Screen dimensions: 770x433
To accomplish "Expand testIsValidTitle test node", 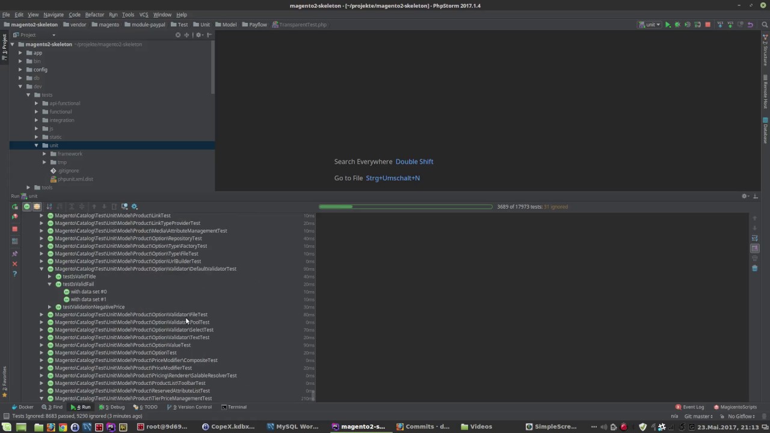I will 50,277.
